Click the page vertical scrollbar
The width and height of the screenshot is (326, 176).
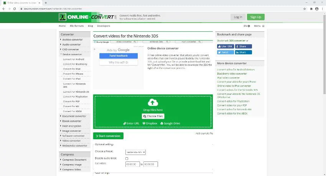click(324, 54)
